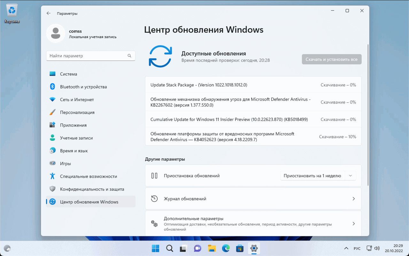This screenshot has width=409, height=256.
Task: Open the Игры section
Action: (x=91, y=164)
